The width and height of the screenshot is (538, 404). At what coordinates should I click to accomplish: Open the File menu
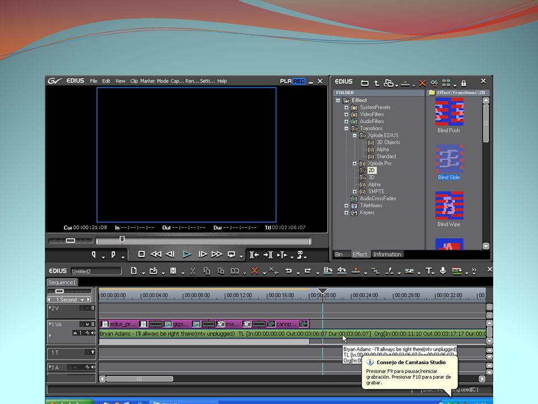pos(94,81)
